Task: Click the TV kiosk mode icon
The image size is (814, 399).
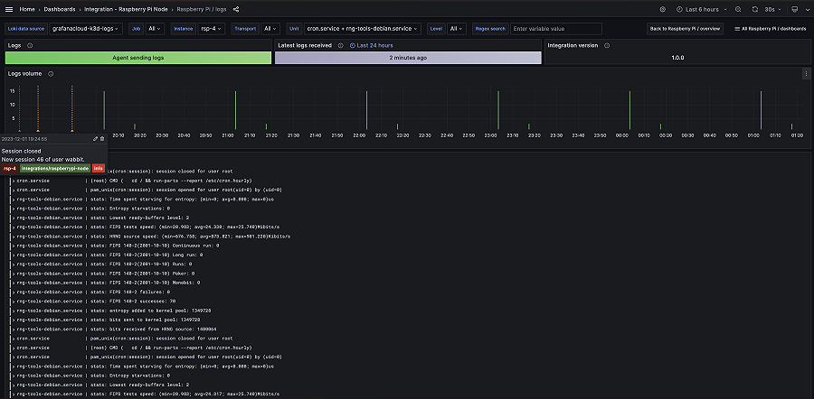Action: 793,9
